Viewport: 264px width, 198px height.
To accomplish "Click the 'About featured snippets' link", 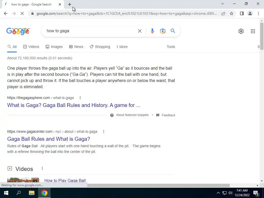I will [x=132, y=115].
